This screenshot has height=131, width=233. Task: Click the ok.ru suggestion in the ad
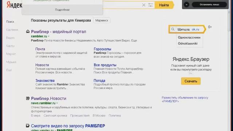196,29
